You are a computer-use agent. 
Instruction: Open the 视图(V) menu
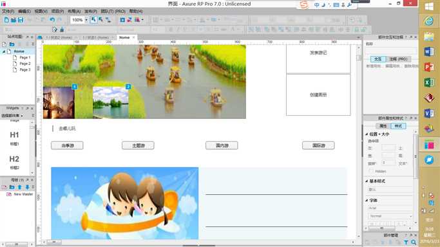[x=41, y=11]
